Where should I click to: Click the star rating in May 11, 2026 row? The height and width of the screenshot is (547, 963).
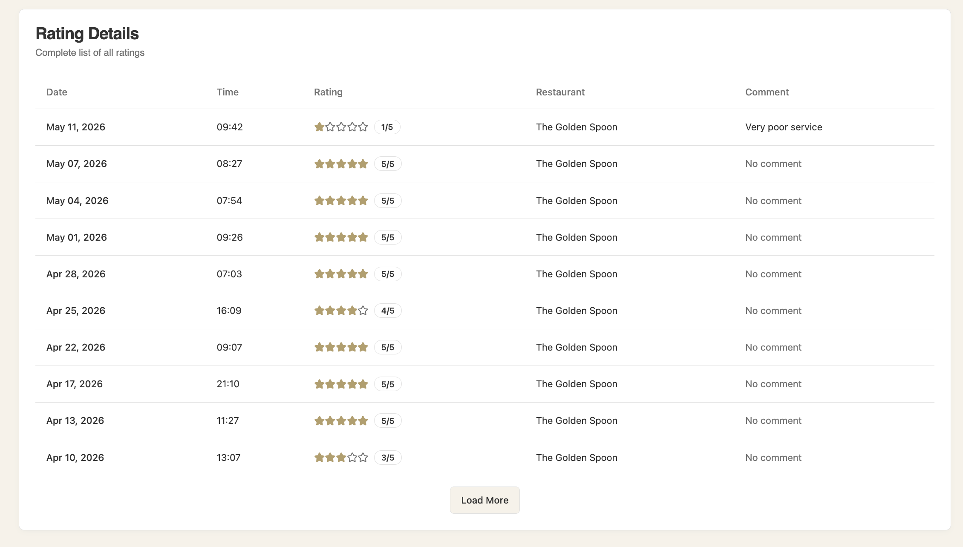tap(341, 127)
